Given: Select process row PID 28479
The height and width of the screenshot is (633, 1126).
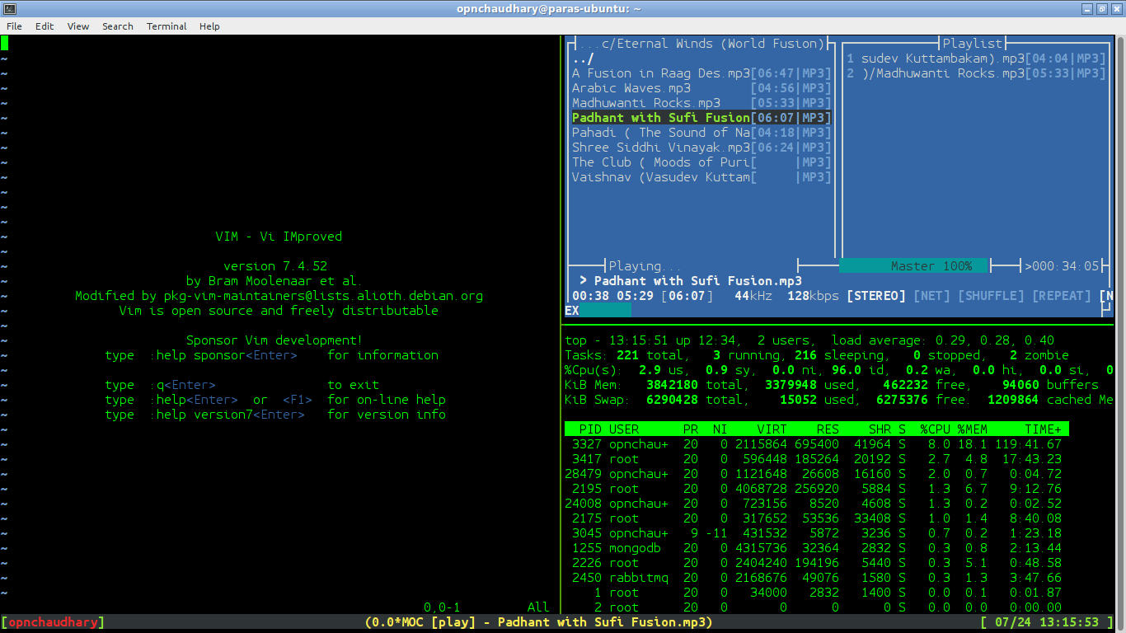Looking at the screenshot, I should coord(817,474).
